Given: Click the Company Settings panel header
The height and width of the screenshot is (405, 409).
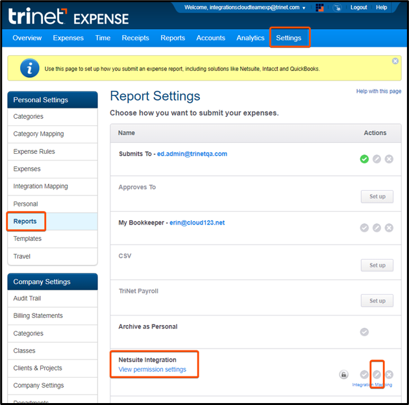Looking at the screenshot, I should [x=53, y=282].
